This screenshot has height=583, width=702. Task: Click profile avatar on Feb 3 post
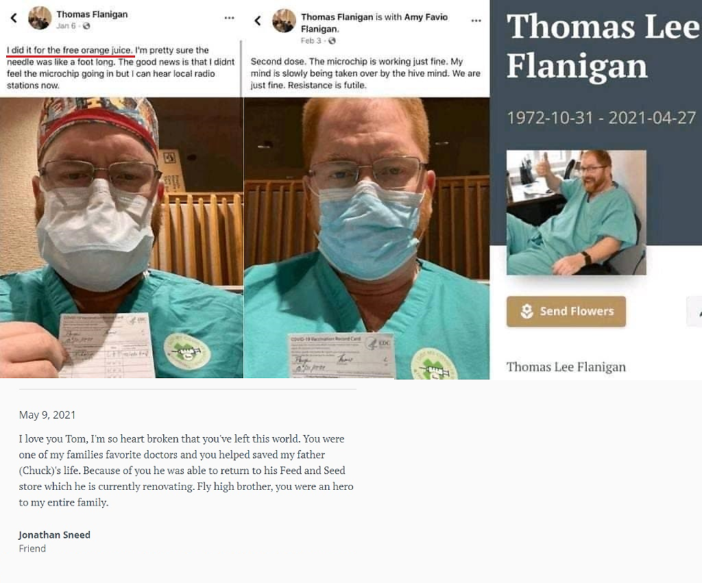(284, 21)
